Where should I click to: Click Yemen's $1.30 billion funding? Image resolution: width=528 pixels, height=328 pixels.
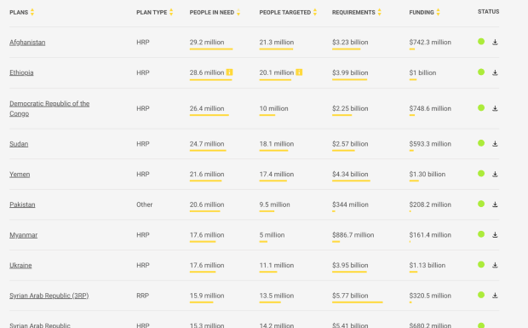point(428,174)
